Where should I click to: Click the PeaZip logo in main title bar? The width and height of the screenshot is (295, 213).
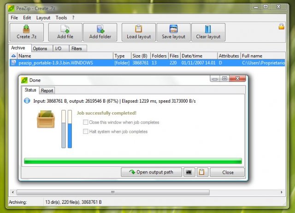(11, 8)
